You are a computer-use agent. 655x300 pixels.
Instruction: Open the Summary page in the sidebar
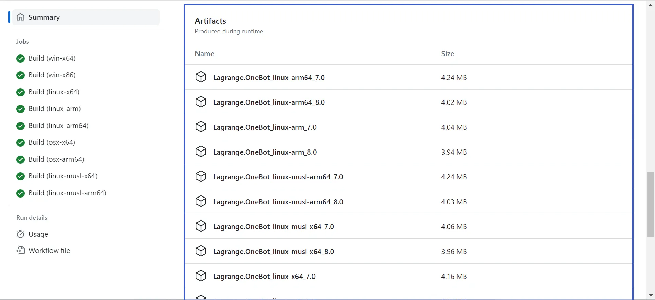coord(86,17)
